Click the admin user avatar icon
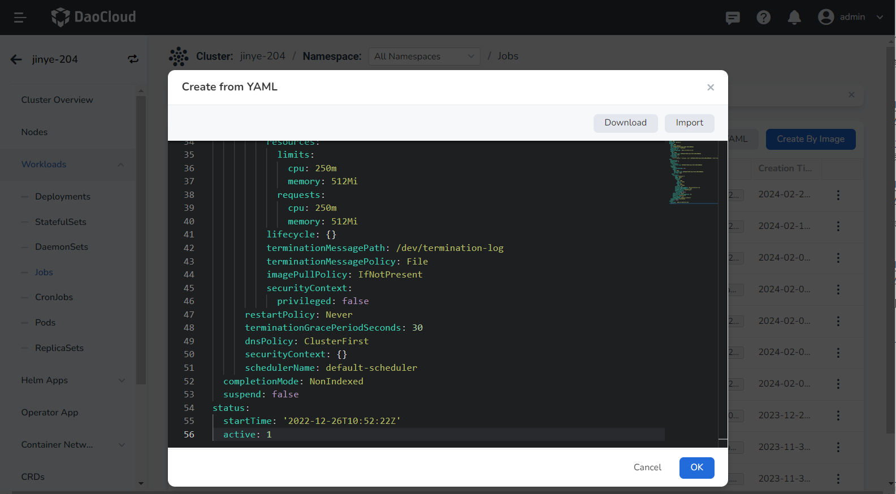 click(x=826, y=17)
